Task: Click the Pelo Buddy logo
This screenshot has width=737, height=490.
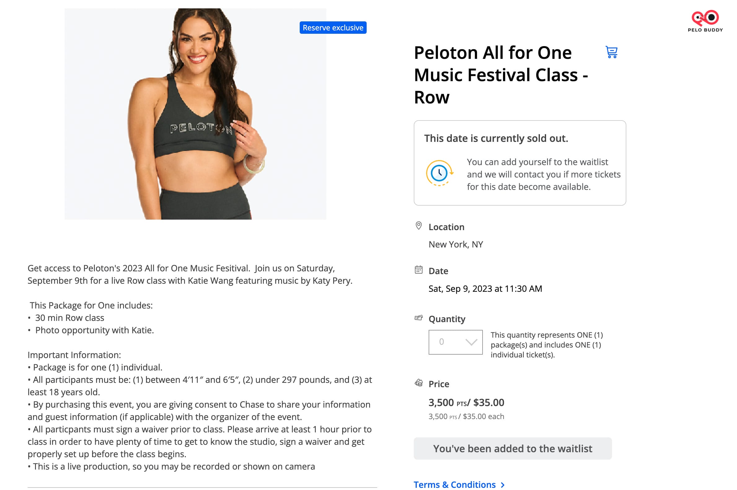Action: pos(705,21)
